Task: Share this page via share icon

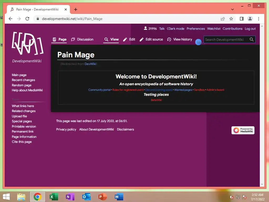Action: point(223,19)
